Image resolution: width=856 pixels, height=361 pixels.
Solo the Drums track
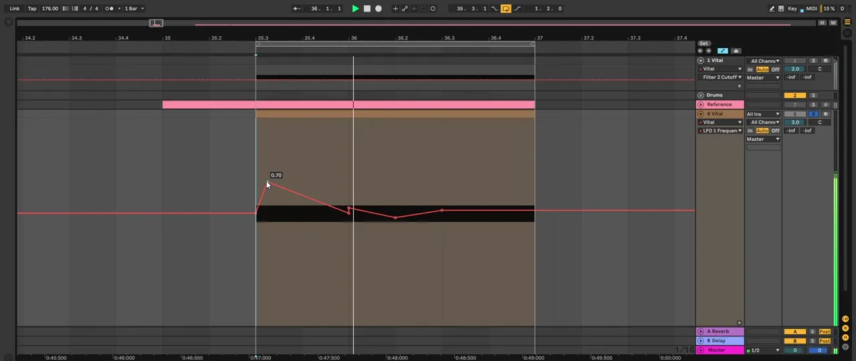click(x=813, y=96)
